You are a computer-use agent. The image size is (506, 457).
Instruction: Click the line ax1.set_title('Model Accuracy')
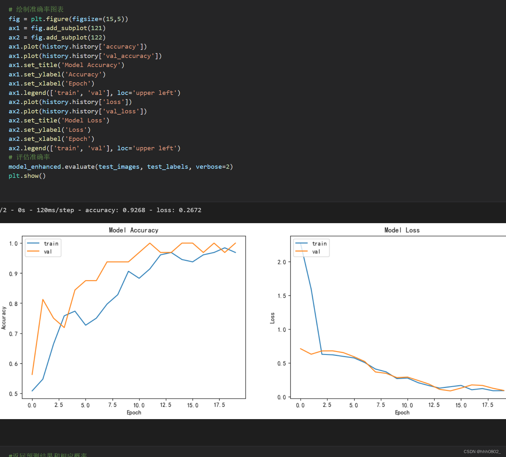66,65
